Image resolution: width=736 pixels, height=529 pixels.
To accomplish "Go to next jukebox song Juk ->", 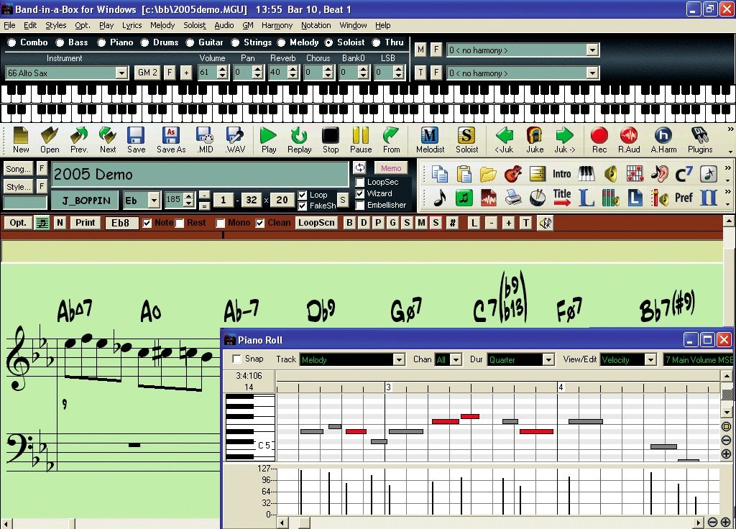I will (x=565, y=140).
